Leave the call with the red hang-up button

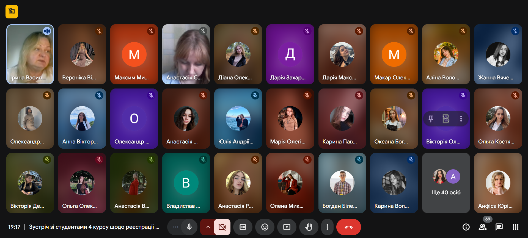click(348, 227)
